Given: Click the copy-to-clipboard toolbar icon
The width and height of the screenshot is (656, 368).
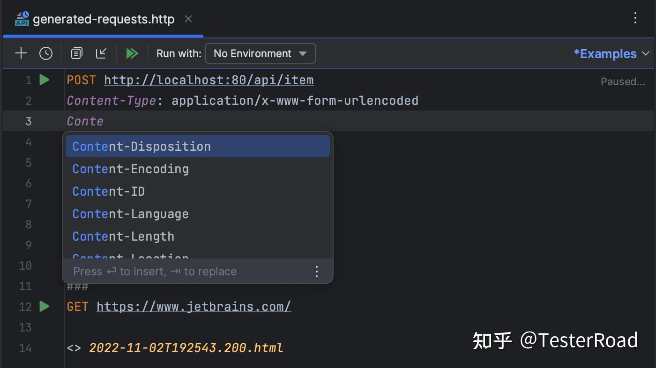Looking at the screenshot, I should 76,53.
